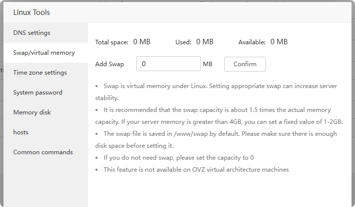Viewport: 355px width, 207px height.
Task: Click the Linux Tools dialog title
Action: click(x=31, y=12)
